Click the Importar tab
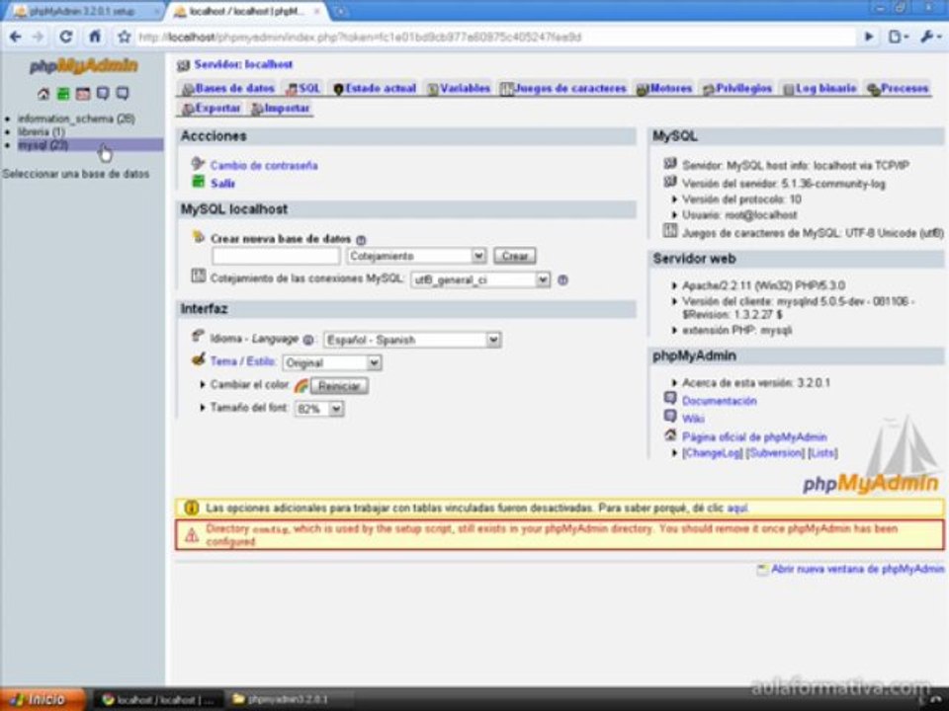949x711 pixels. (281, 109)
